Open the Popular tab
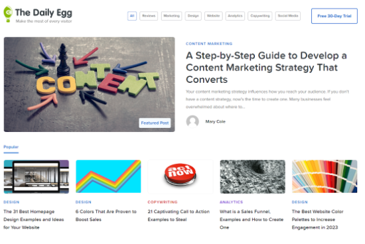365x244 pixels. tap(11, 147)
